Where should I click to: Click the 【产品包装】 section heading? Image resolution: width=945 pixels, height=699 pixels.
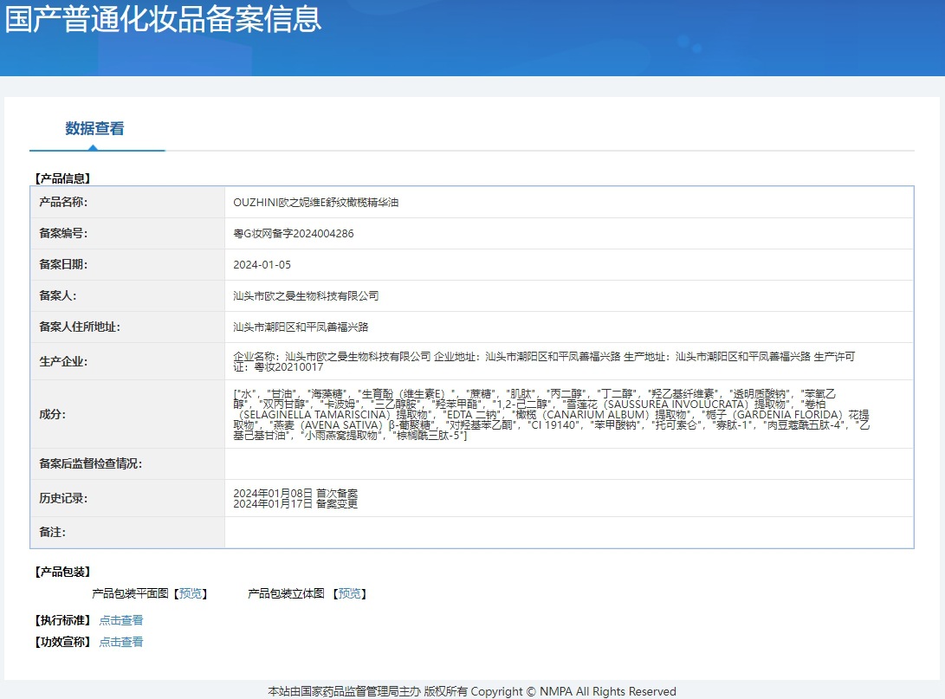(x=62, y=572)
